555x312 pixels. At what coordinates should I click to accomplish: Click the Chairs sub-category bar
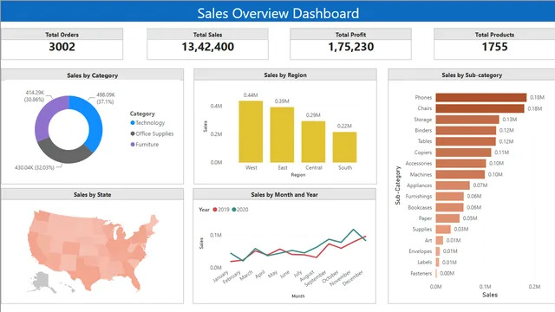click(480, 108)
